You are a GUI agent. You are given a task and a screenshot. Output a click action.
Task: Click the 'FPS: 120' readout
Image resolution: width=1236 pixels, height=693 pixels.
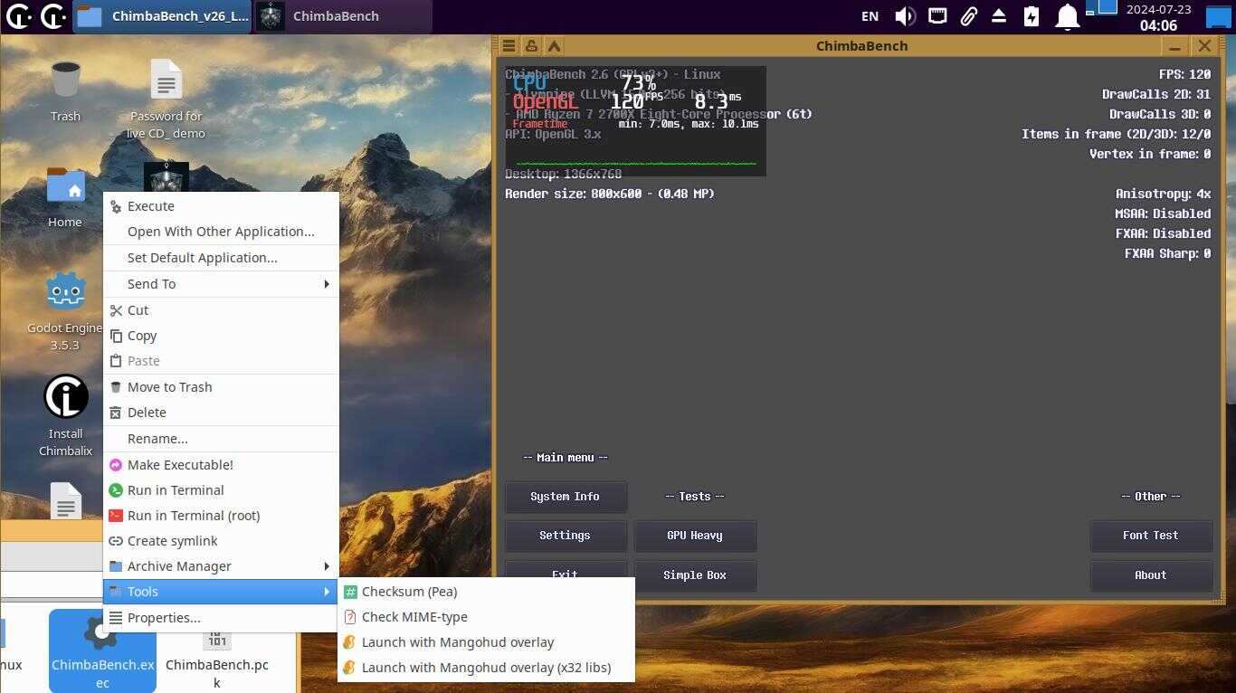(x=1184, y=74)
